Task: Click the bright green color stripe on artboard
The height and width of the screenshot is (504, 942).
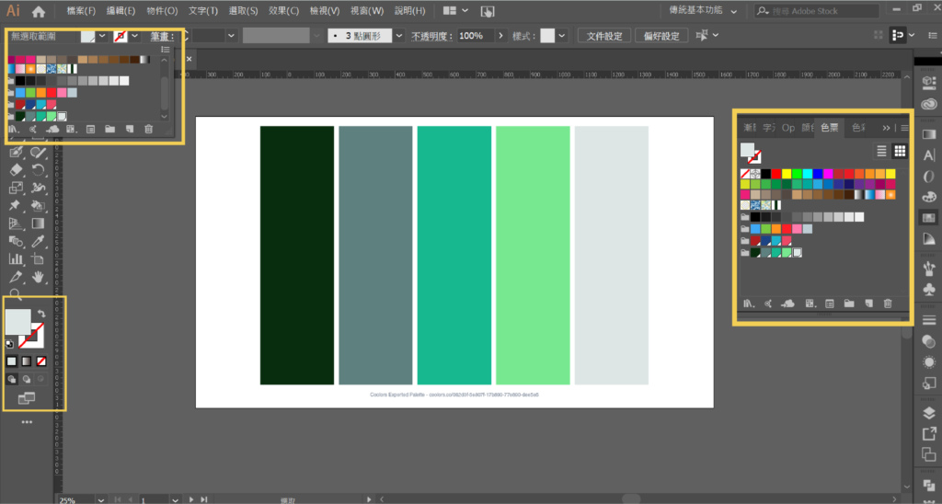Action: (x=533, y=255)
